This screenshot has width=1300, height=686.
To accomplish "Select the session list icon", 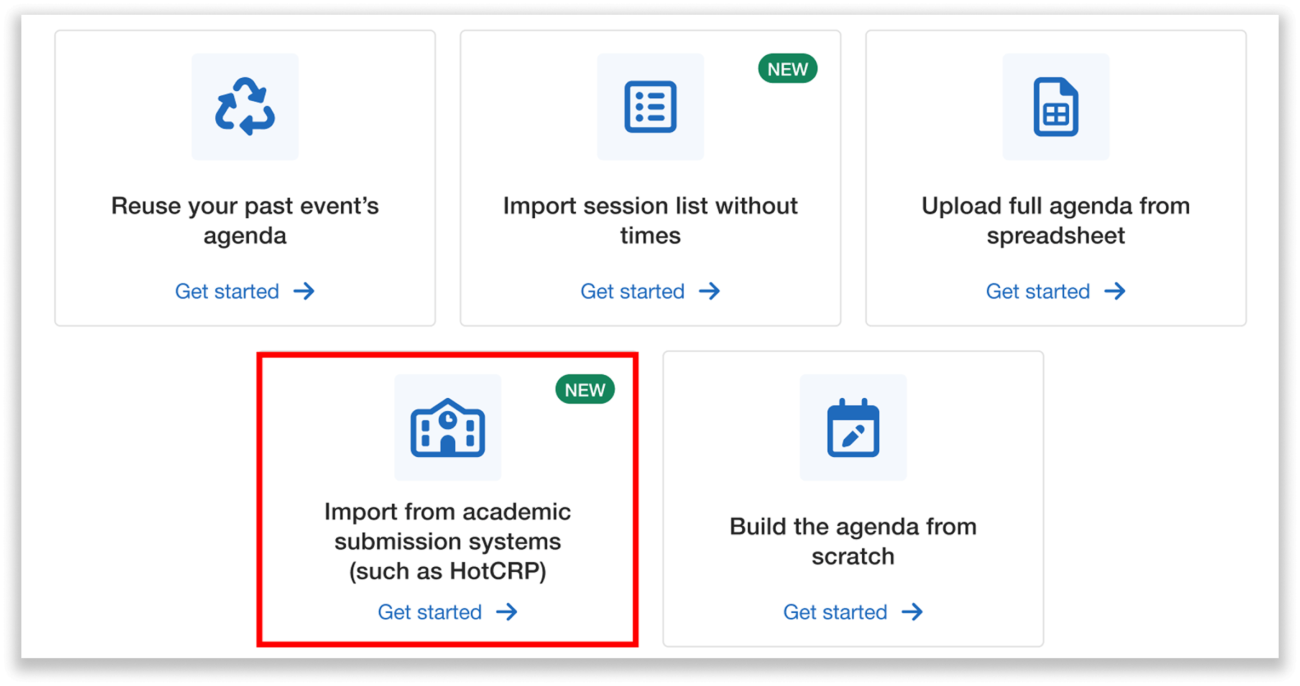I will 650,107.
